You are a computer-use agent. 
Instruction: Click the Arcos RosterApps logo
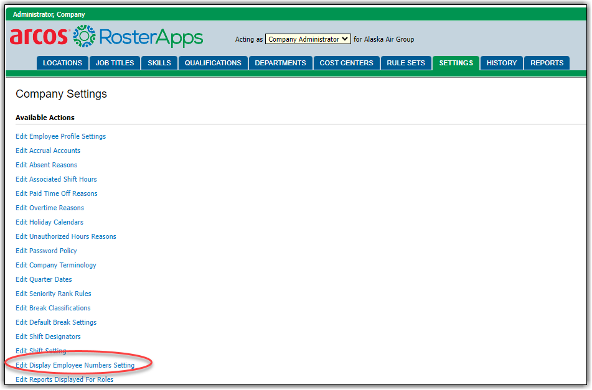(x=106, y=37)
